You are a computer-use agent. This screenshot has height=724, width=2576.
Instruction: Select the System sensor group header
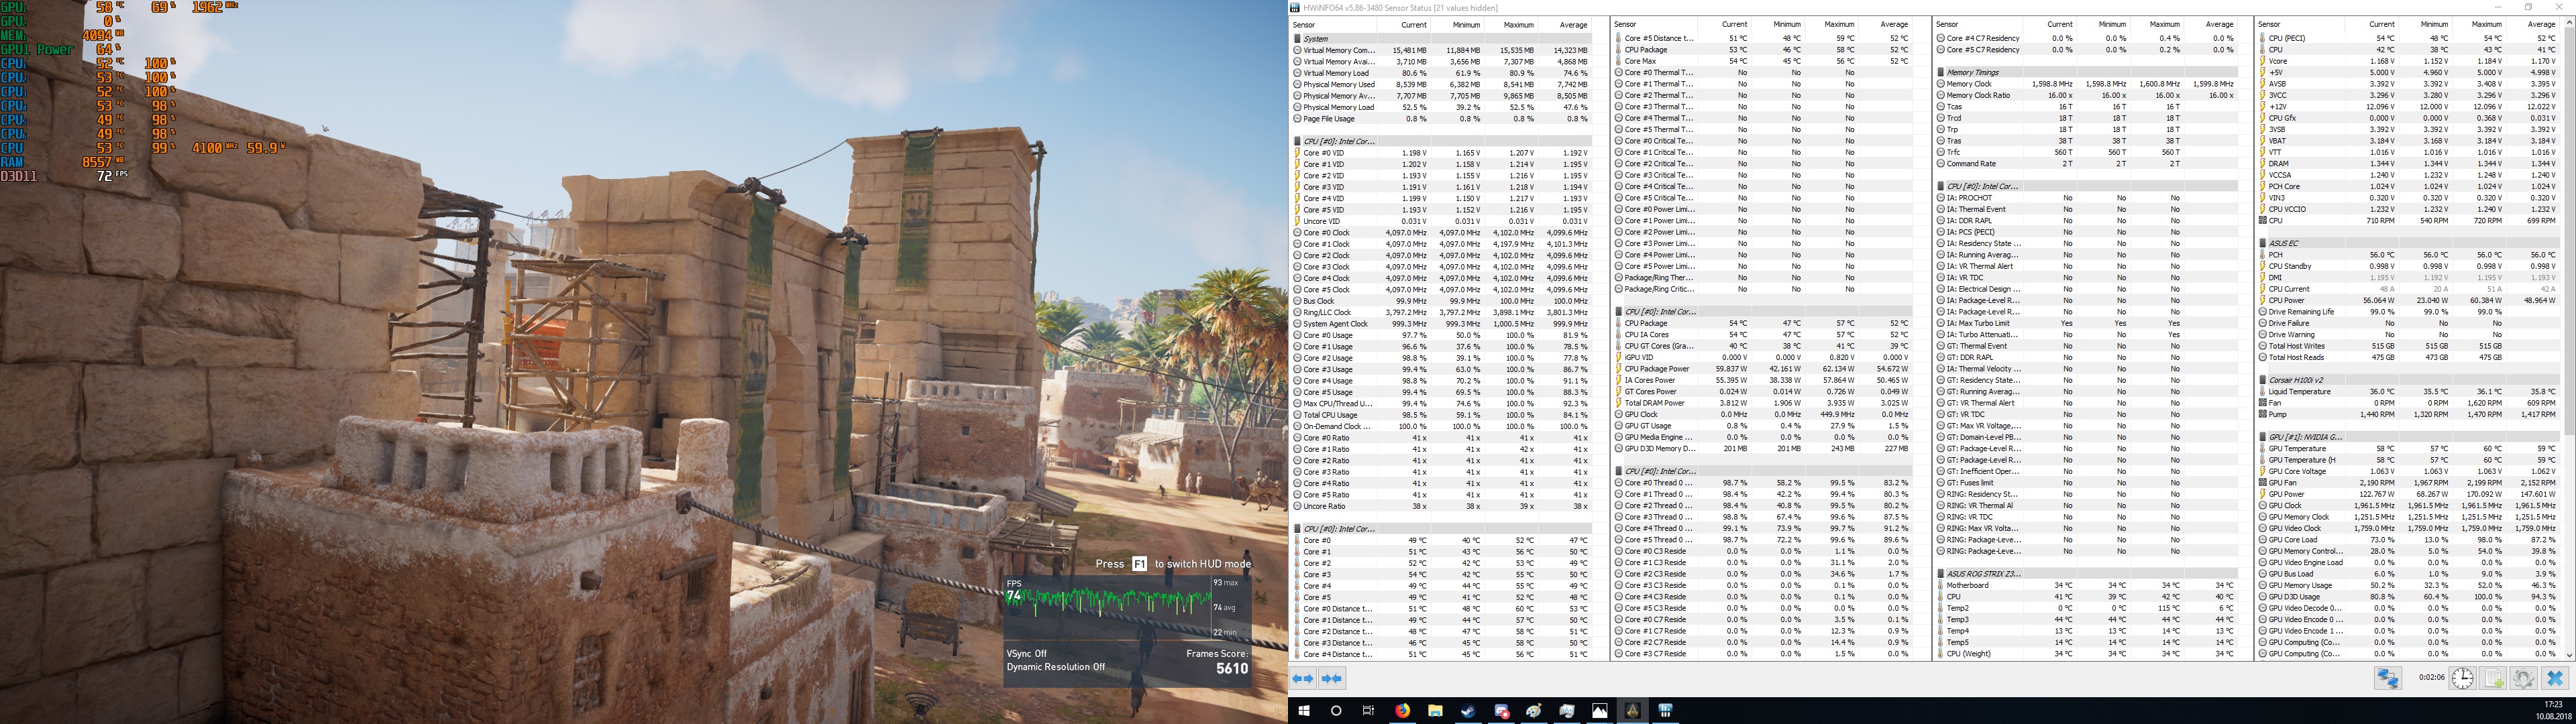tap(1316, 39)
